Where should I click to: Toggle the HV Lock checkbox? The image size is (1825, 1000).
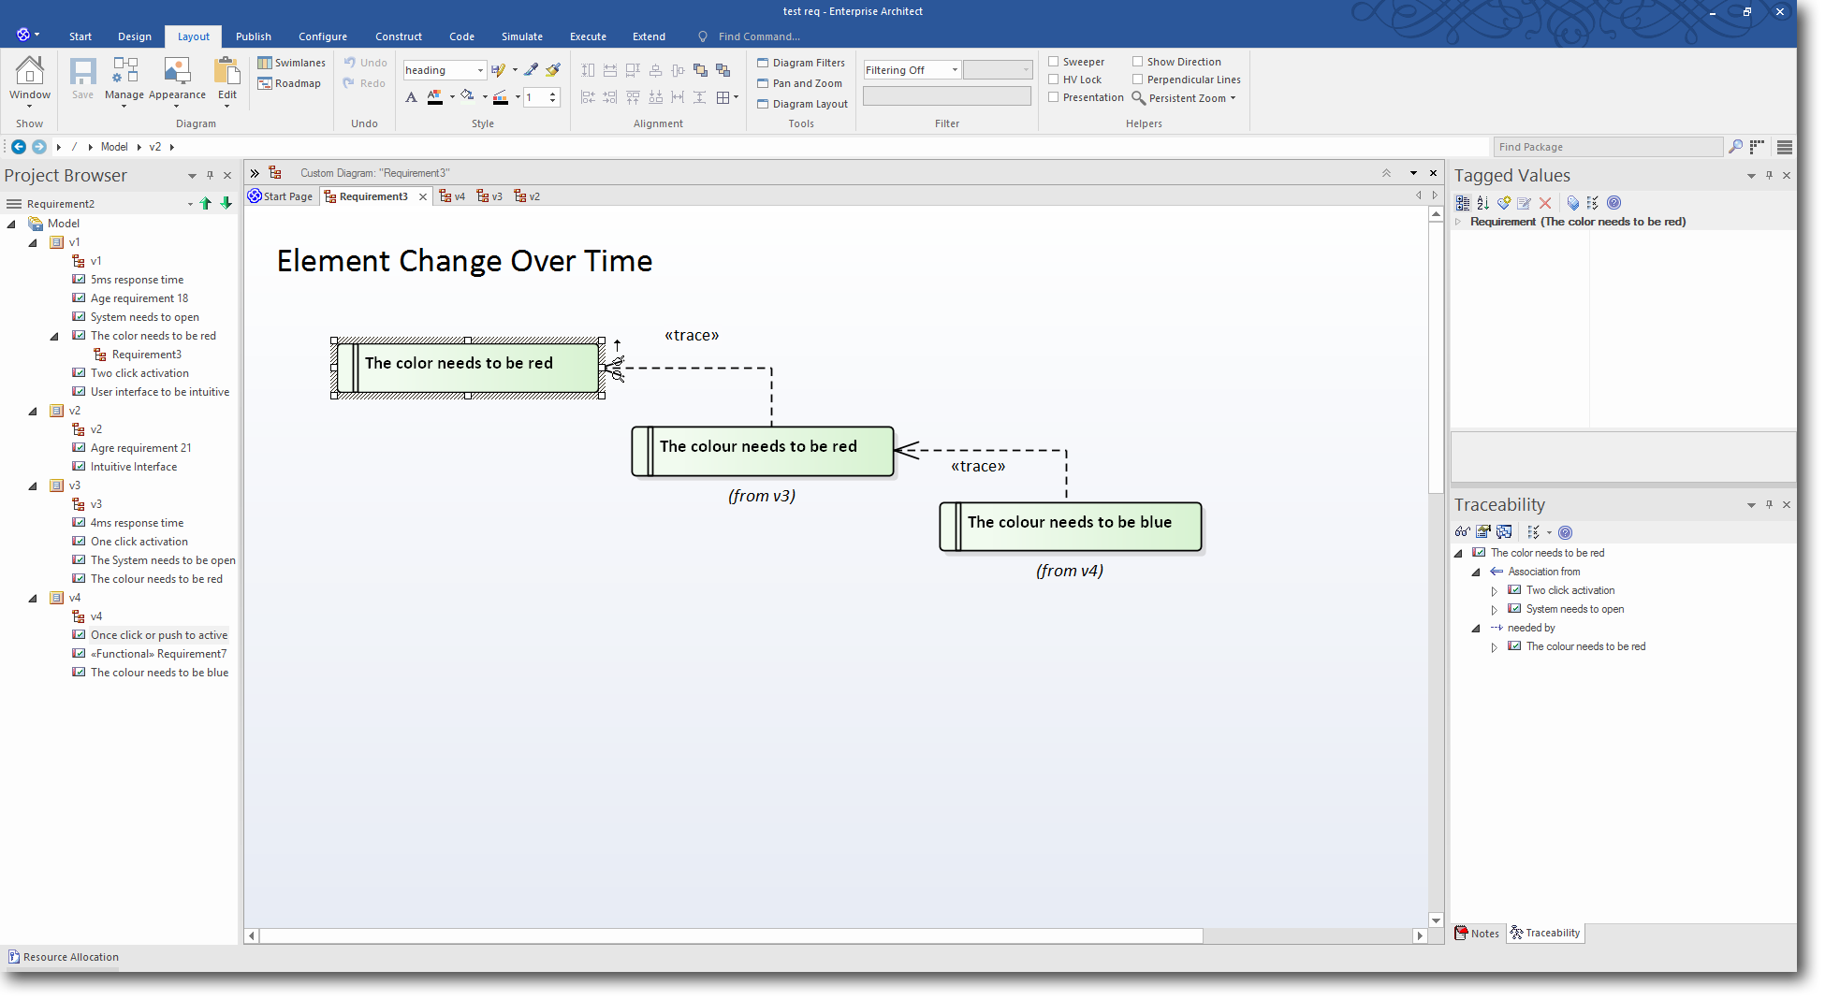[1054, 80]
